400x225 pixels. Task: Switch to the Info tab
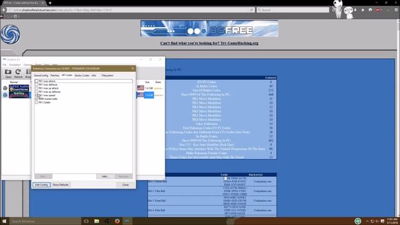(94, 76)
